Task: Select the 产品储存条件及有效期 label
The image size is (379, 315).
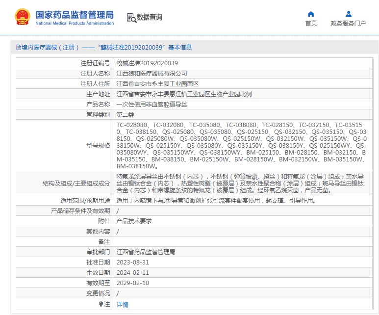Action: pos(80,210)
